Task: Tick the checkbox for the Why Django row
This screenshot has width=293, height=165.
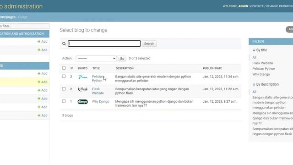Action: [x=64, y=101]
